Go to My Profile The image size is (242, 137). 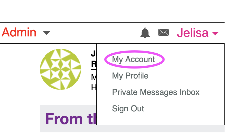(x=130, y=76)
